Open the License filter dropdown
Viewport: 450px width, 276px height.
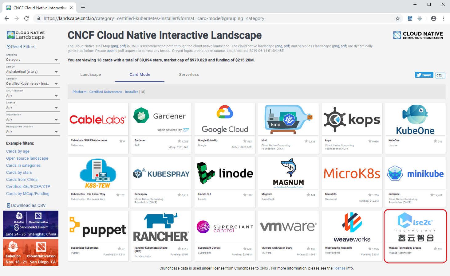32,107
